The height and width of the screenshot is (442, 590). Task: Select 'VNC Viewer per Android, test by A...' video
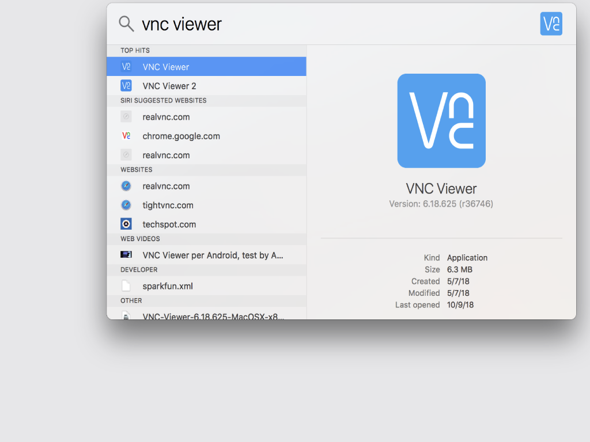(x=206, y=255)
